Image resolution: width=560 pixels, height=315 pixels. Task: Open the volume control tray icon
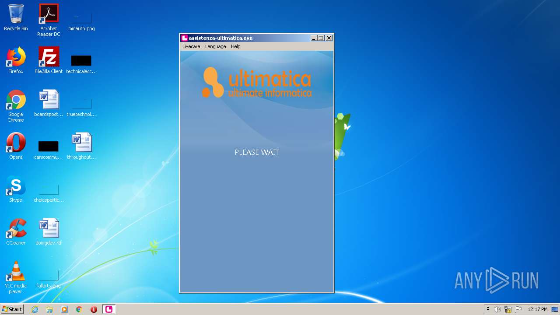(x=497, y=309)
